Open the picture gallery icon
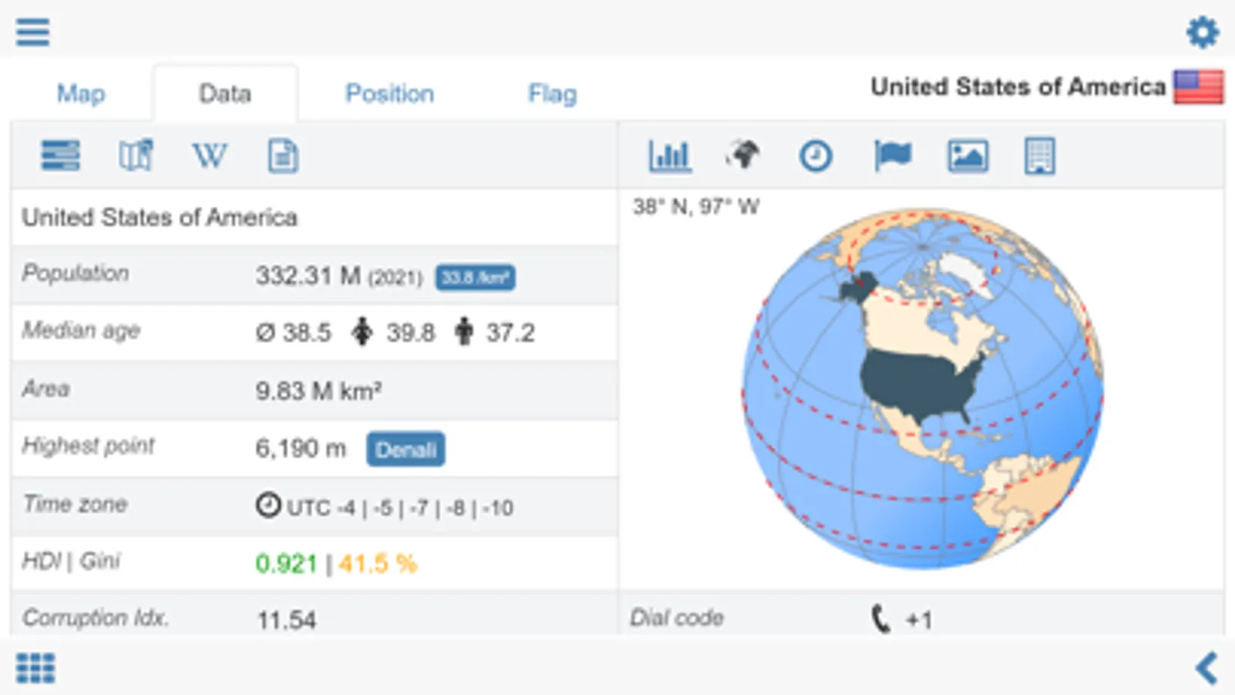1235x695 pixels. tap(968, 156)
